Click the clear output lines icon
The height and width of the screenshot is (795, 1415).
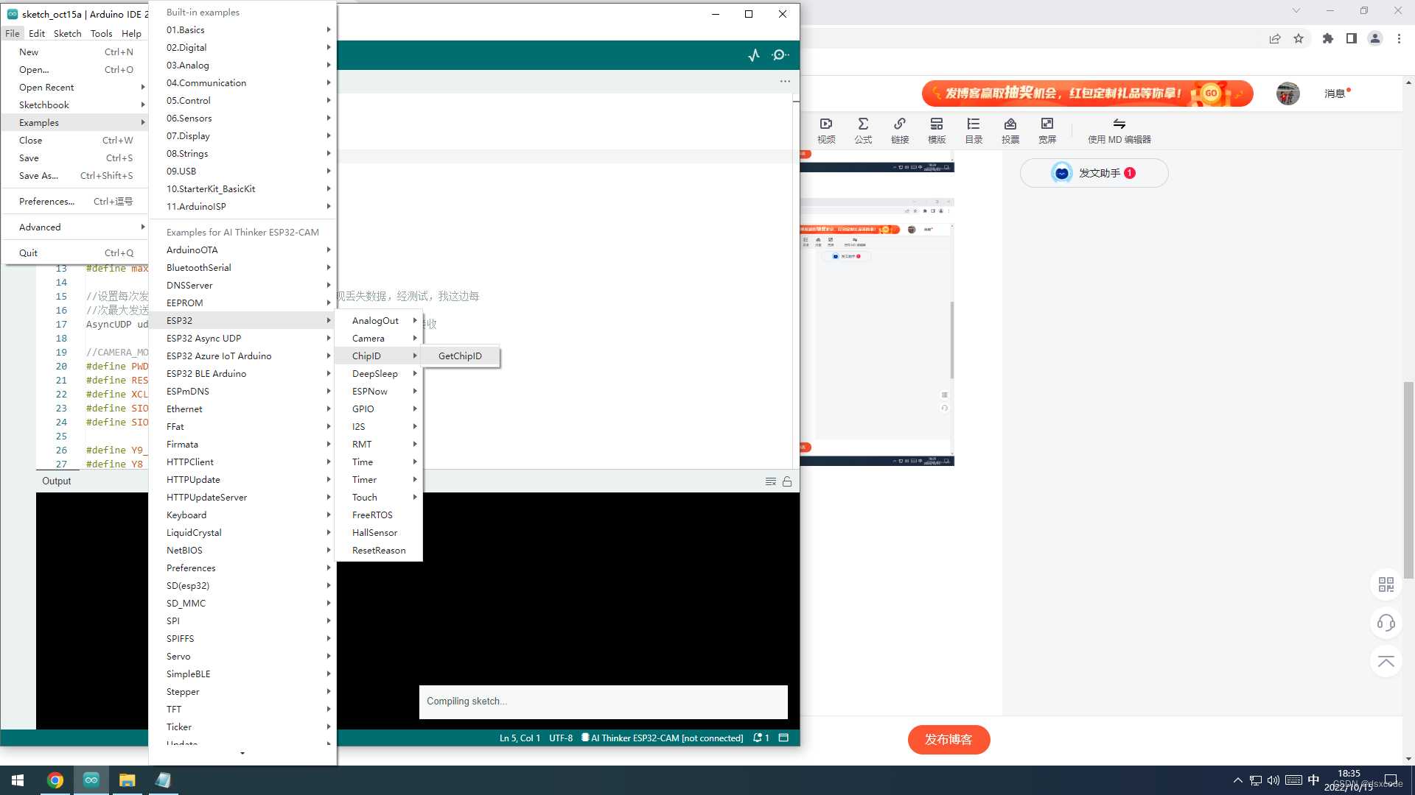click(770, 481)
